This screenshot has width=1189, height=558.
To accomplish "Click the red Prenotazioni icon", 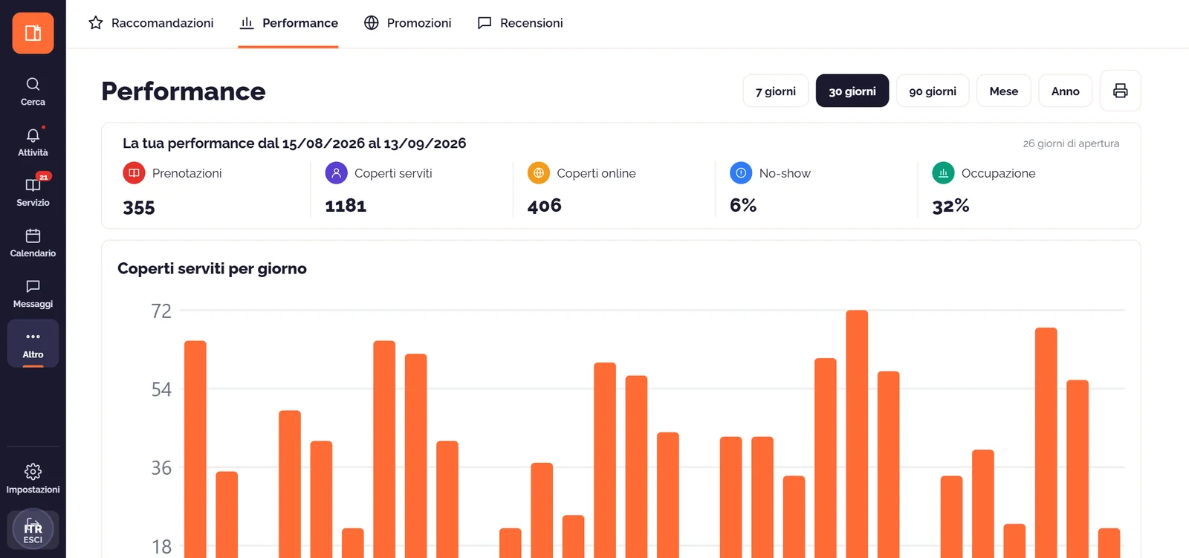I will tap(134, 173).
